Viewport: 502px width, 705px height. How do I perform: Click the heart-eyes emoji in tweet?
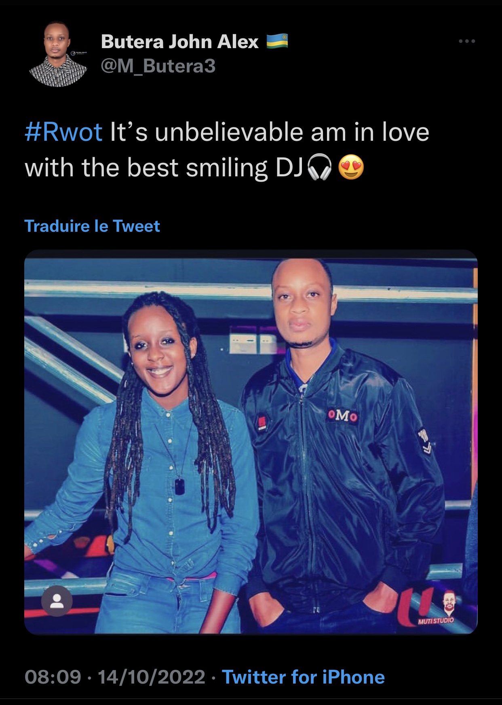[351, 167]
